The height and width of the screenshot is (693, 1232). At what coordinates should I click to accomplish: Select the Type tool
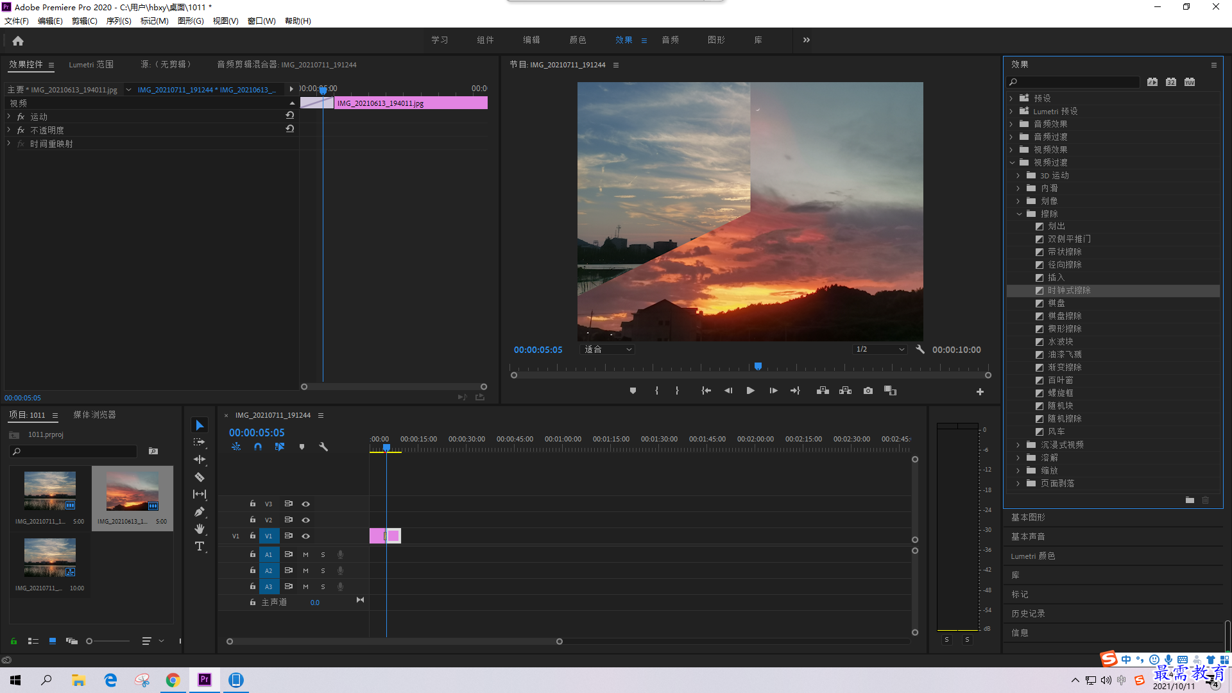200,546
